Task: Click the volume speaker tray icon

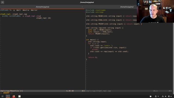Action: tap(166, 96)
